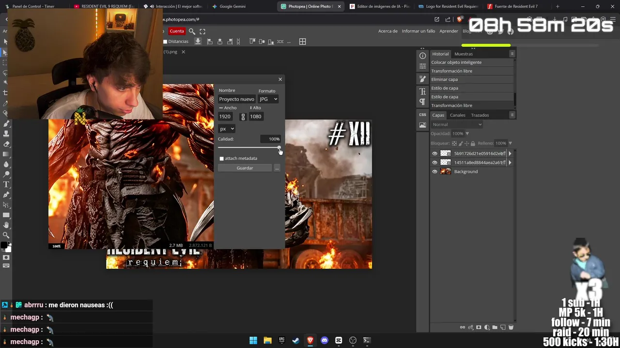This screenshot has height=348, width=620.
Task: Toggle Quick Mask mode icon
Action: (6, 257)
